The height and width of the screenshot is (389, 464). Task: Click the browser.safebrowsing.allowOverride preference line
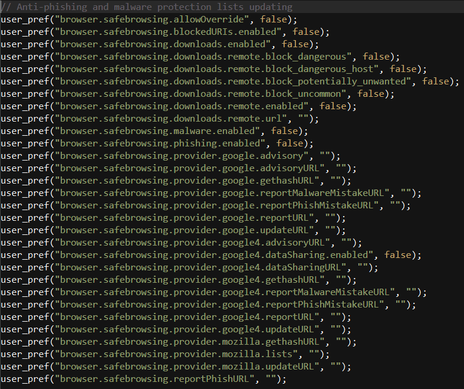click(149, 19)
